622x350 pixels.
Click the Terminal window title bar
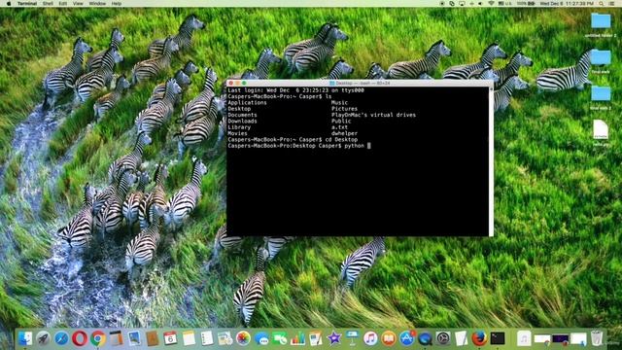point(360,83)
